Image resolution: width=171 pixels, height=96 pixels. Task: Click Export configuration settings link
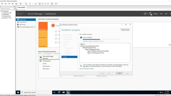(x=87, y=69)
